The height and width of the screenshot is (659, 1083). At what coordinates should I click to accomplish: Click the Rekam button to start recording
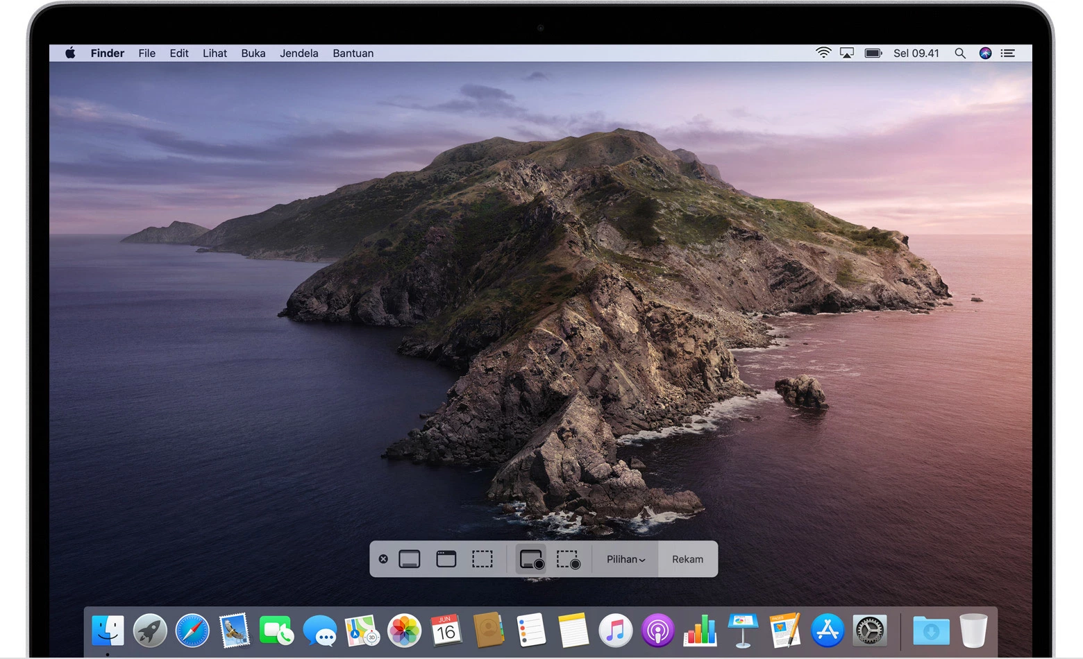pyautogui.click(x=687, y=559)
